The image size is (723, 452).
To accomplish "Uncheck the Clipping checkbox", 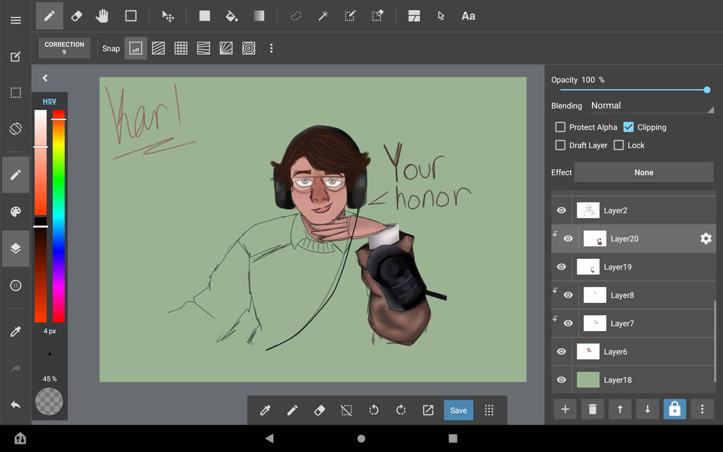I will 628,127.
